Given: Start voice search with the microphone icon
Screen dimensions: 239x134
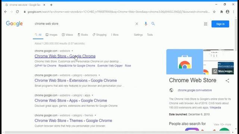Looking at the screenshot, I should [x=146, y=24].
